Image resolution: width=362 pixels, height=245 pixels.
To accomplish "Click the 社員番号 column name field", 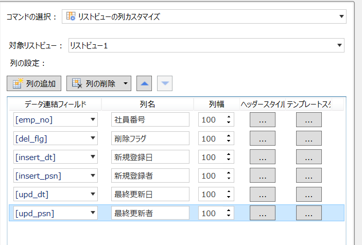I will [x=150, y=120].
